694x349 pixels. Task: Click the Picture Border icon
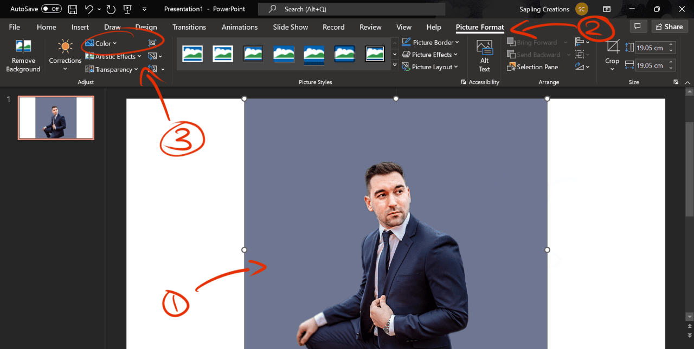430,42
